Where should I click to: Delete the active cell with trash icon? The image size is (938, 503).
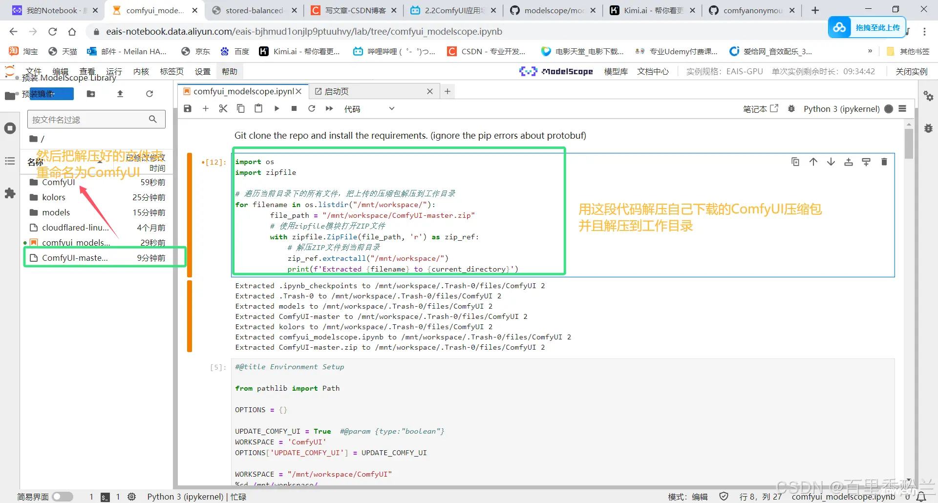tap(884, 162)
